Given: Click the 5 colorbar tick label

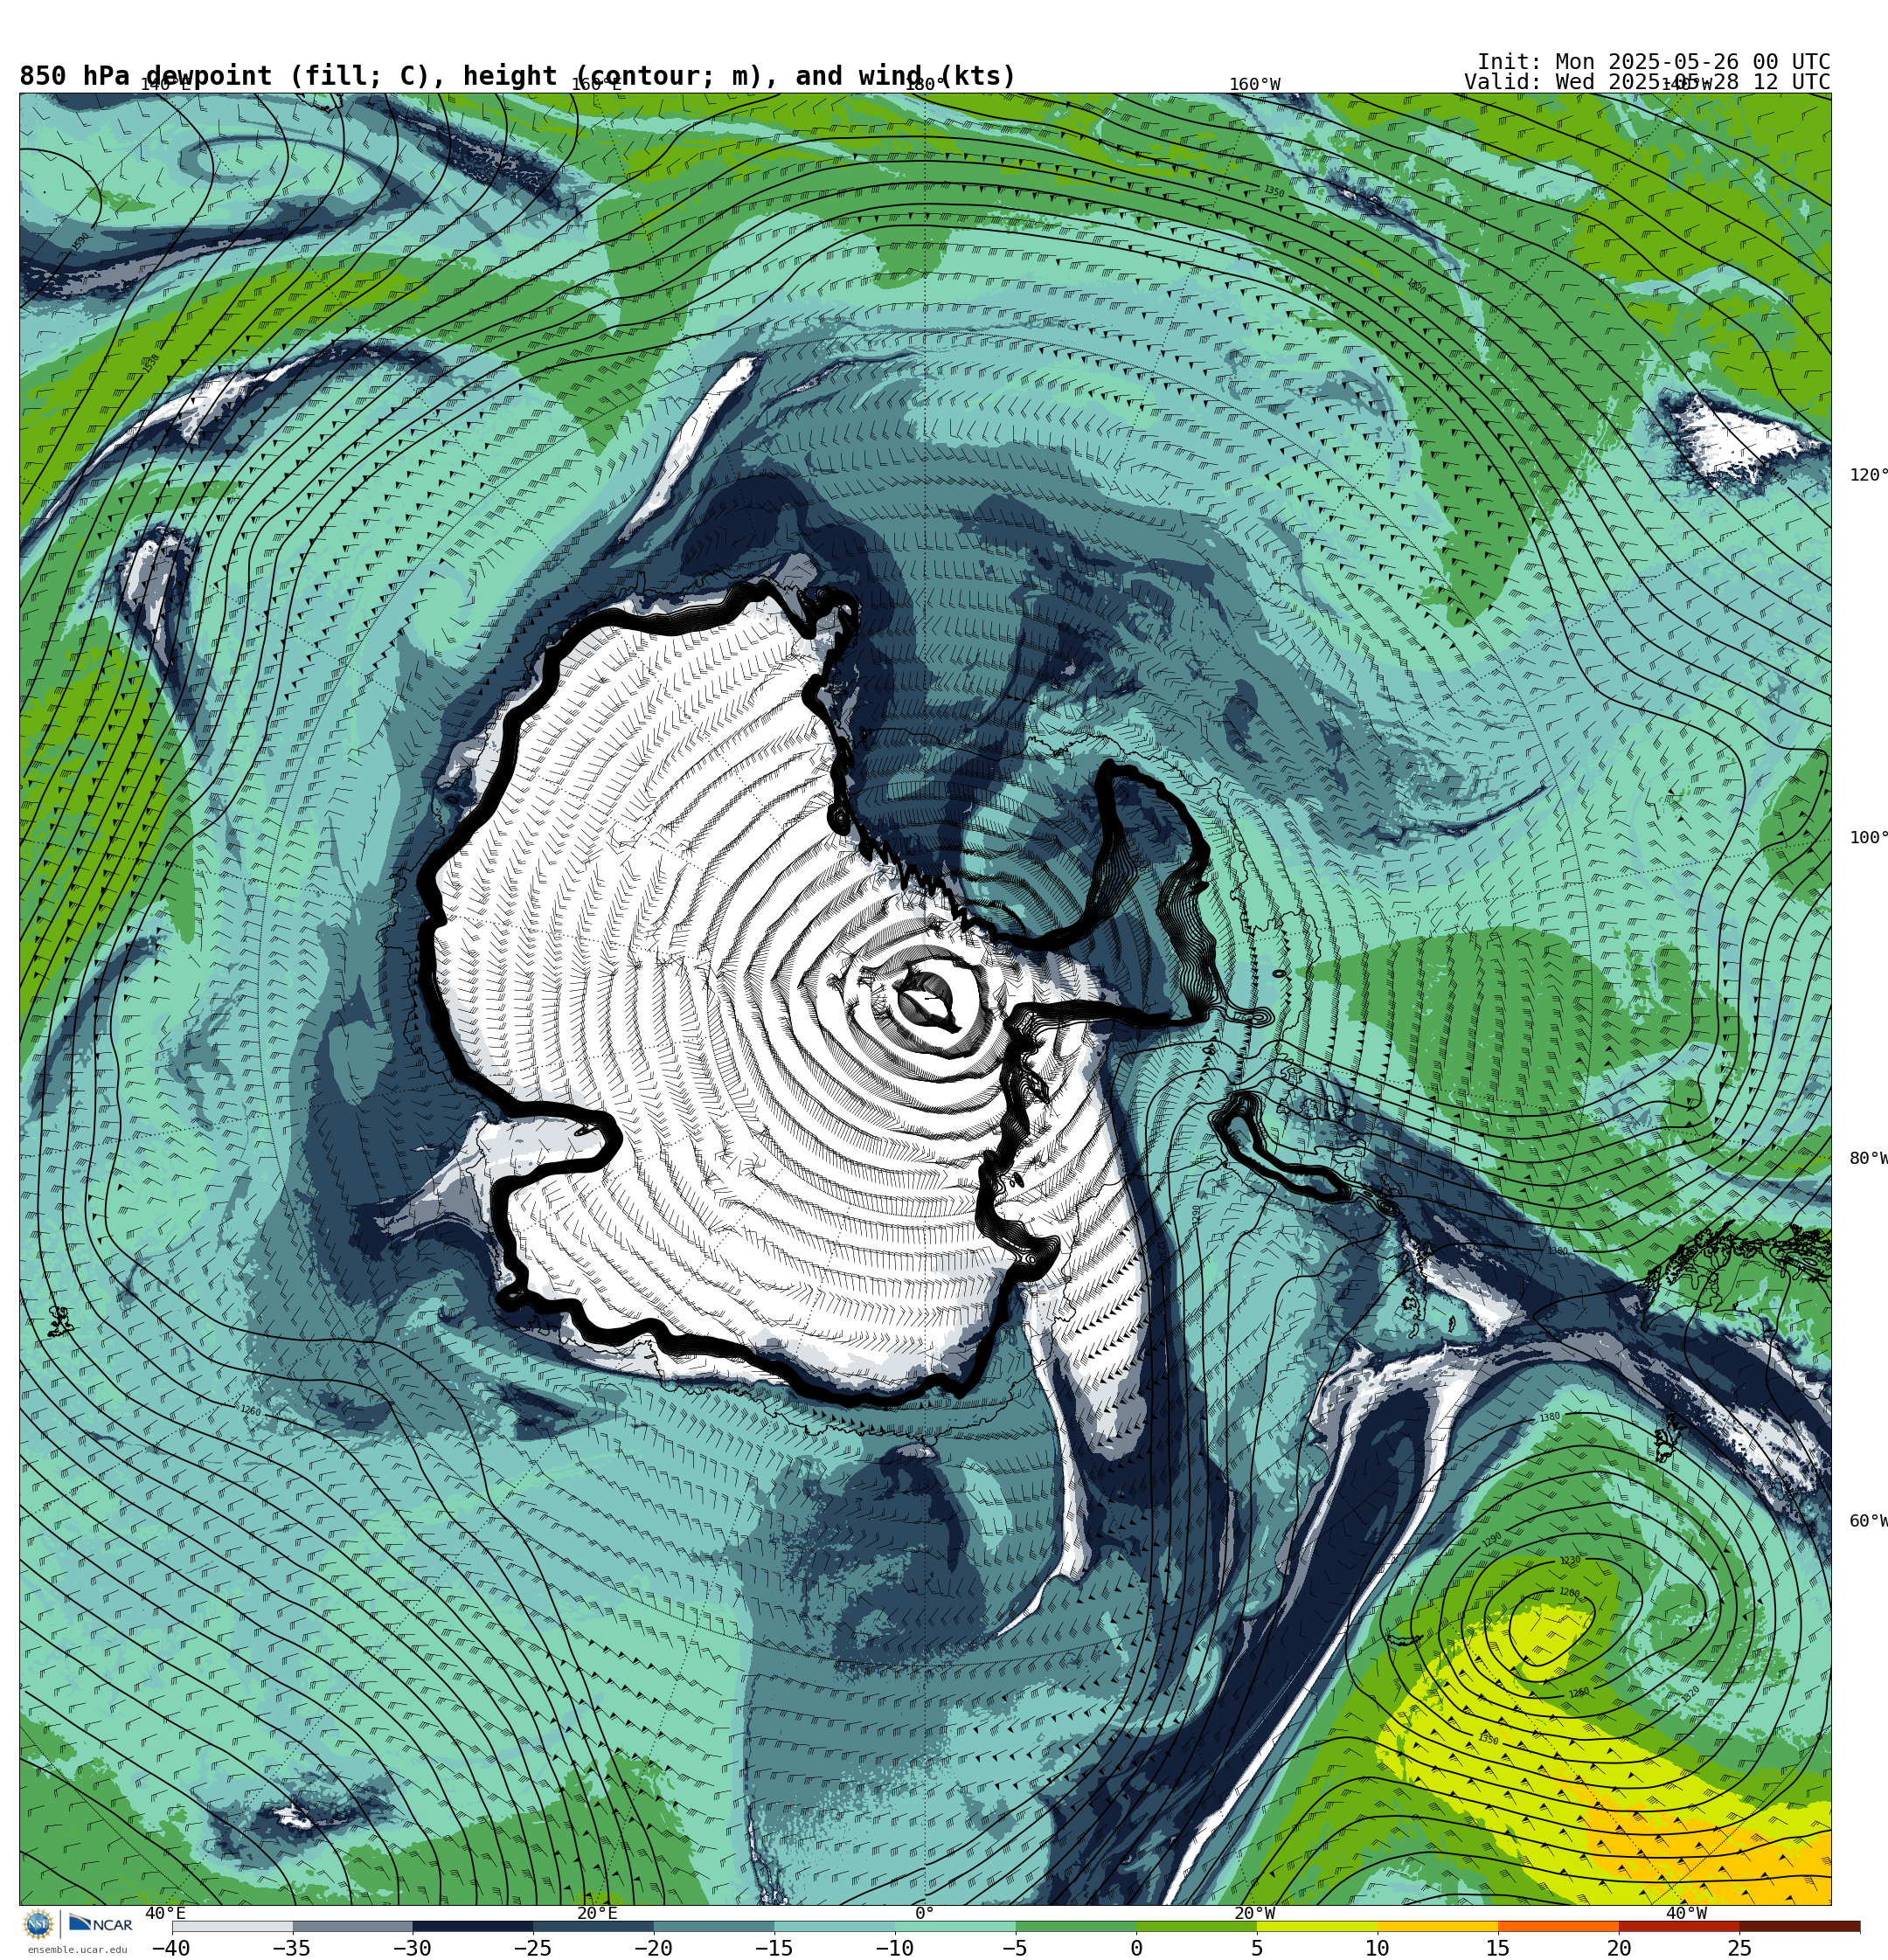Looking at the screenshot, I should point(1257,1948).
